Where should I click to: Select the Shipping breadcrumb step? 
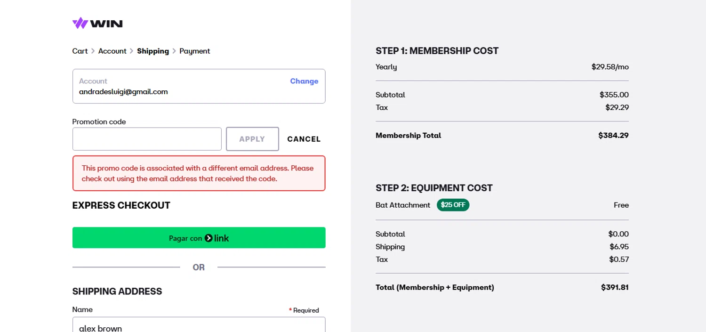tap(153, 51)
